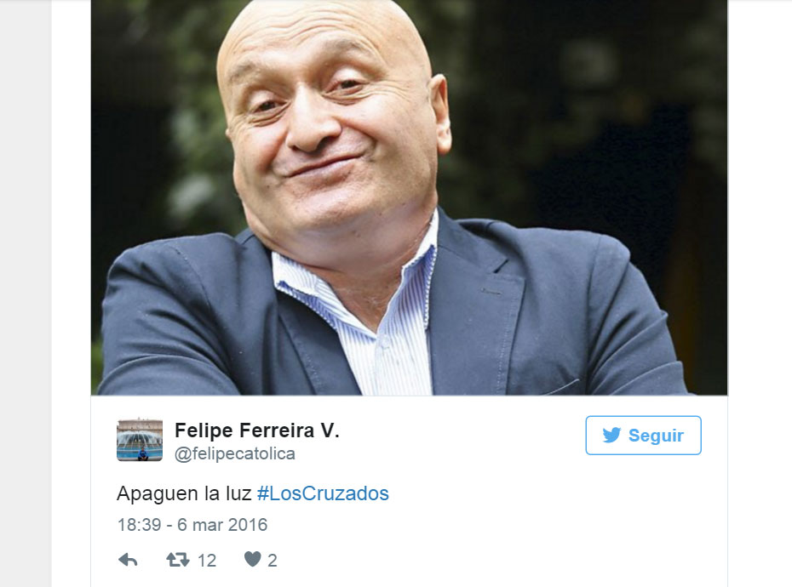Viewport: 792px width, 587px height.
Task: Click the @felipecatolica handle
Action: (x=234, y=453)
